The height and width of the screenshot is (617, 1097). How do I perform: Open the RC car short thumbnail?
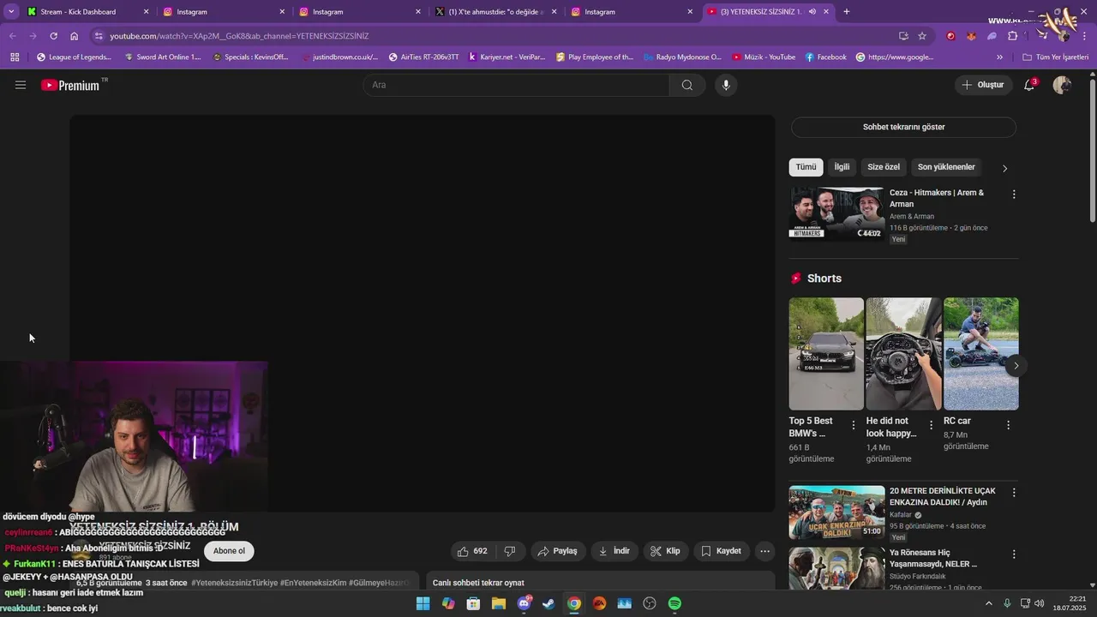point(981,354)
